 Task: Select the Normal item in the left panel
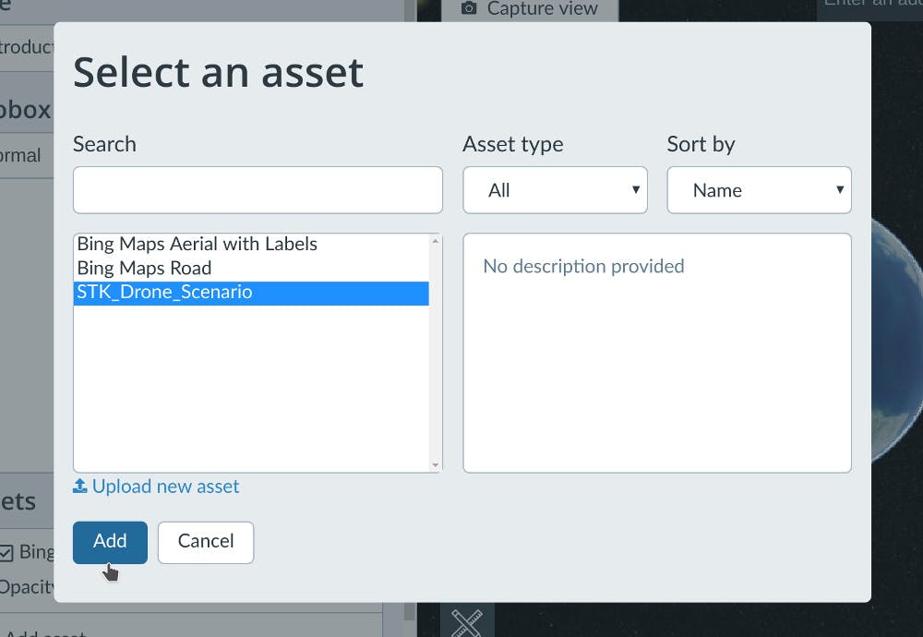pos(22,155)
